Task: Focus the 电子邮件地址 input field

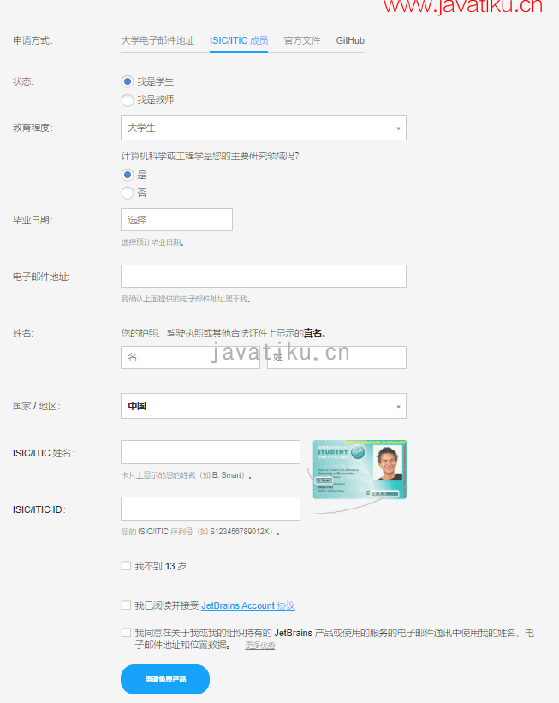Action: (x=264, y=276)
